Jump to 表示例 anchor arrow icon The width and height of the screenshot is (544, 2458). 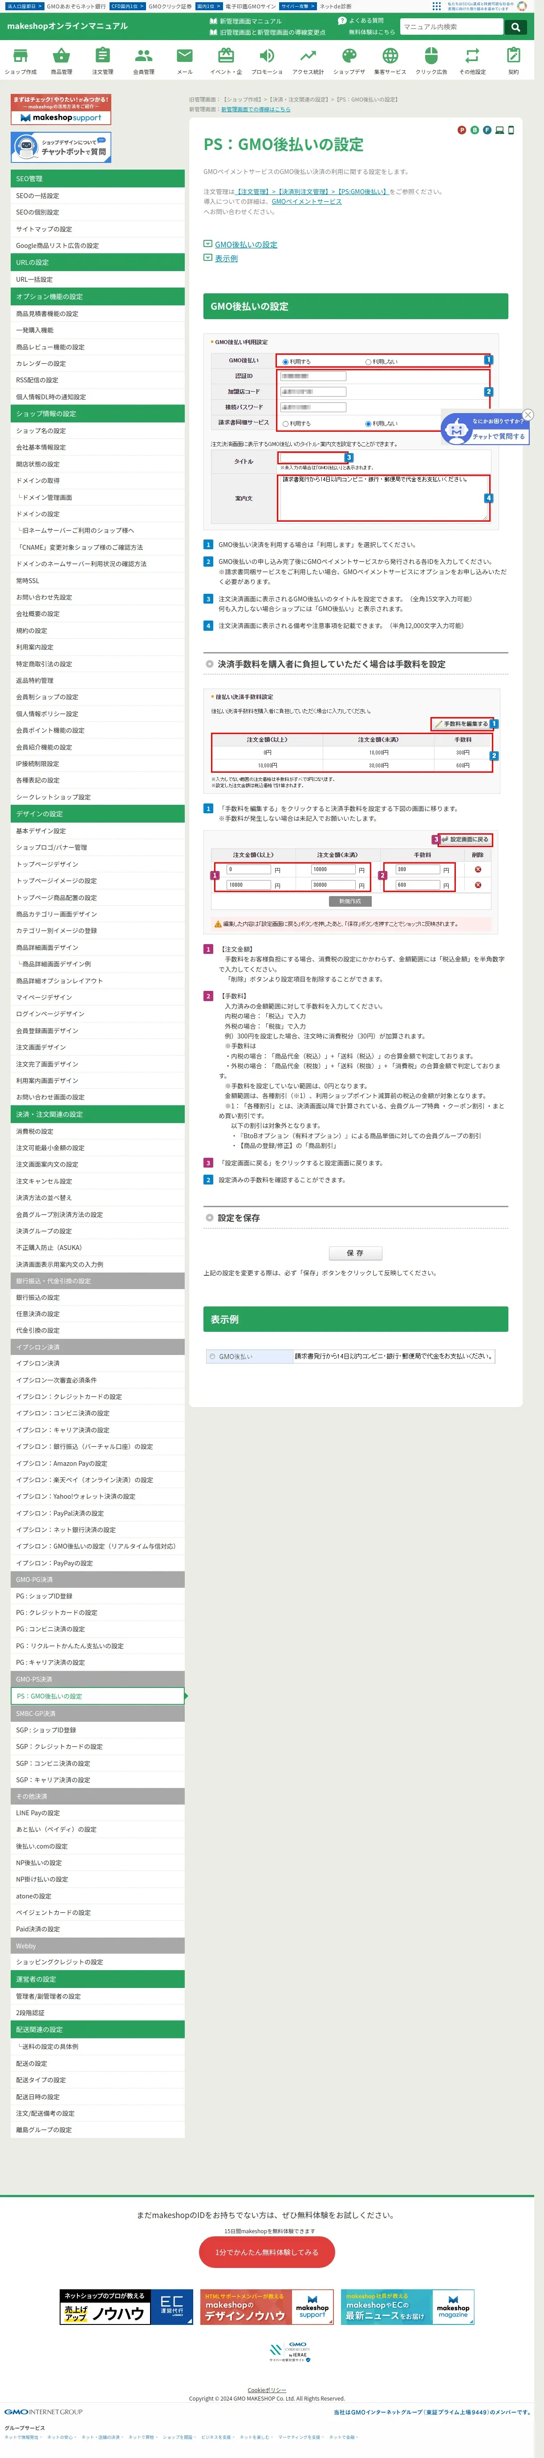207,259
